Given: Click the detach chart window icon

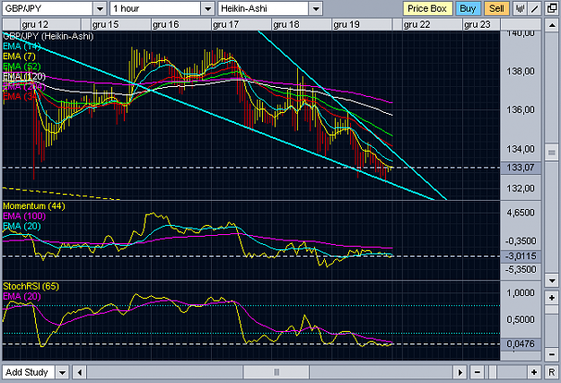Looking at the screenshot, I should pos(552,9).
